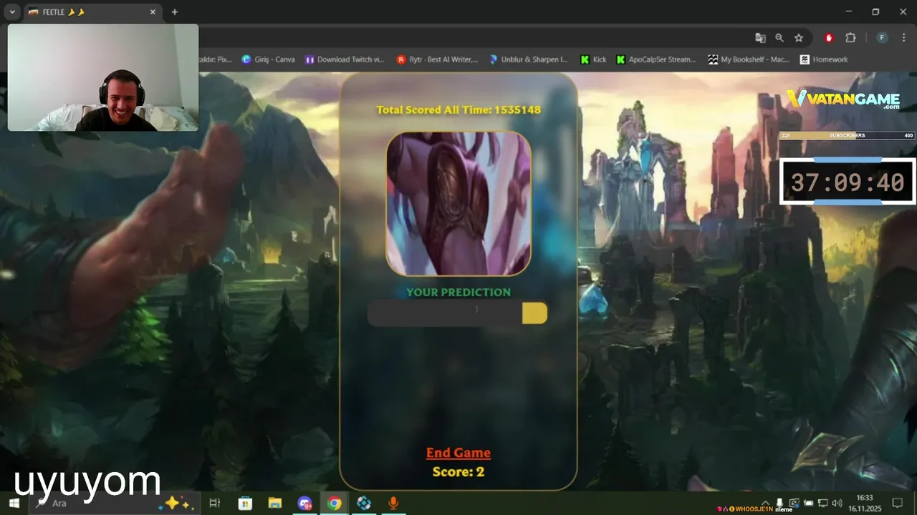Open the Homework bookmark
Screen dimensions: 917x515
click(x=824, y=59)
